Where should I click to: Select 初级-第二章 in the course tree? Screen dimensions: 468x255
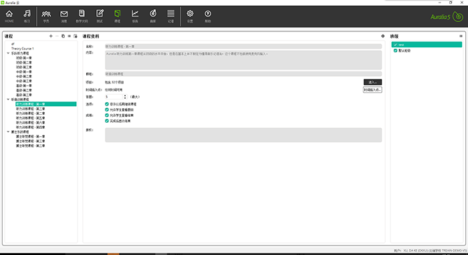(x=24, y=63)
